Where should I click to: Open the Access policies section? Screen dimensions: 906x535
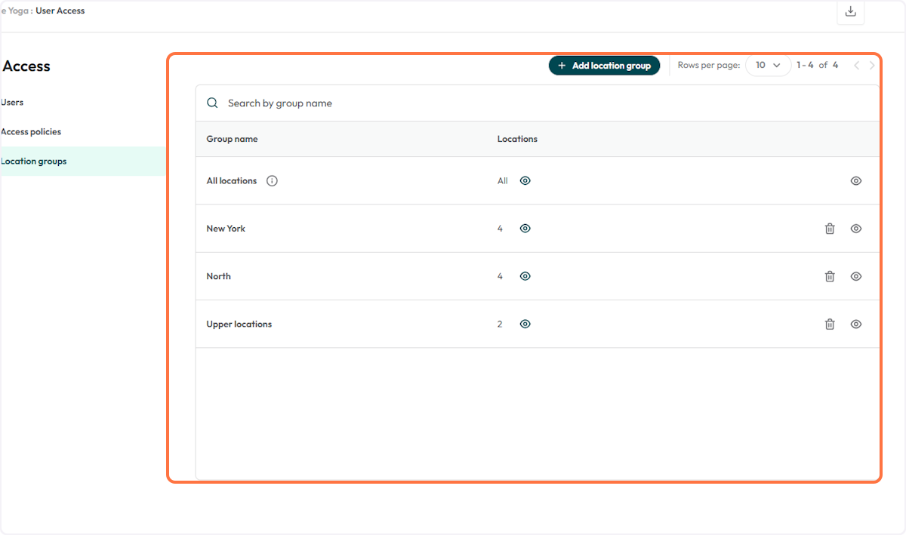pyautogui.click(x=31, y=131)
